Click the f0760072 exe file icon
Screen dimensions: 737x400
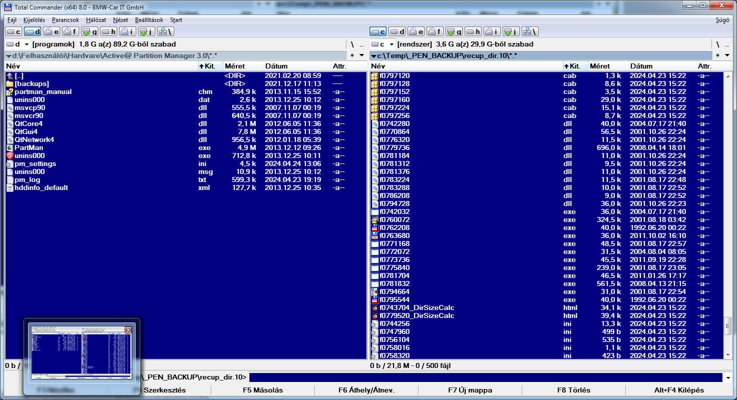[375, 220]
